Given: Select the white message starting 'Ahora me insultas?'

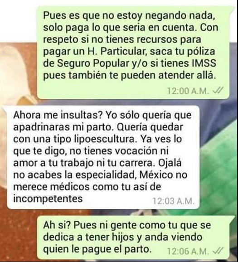Looking at the screenshot, I should pos(103,157).
